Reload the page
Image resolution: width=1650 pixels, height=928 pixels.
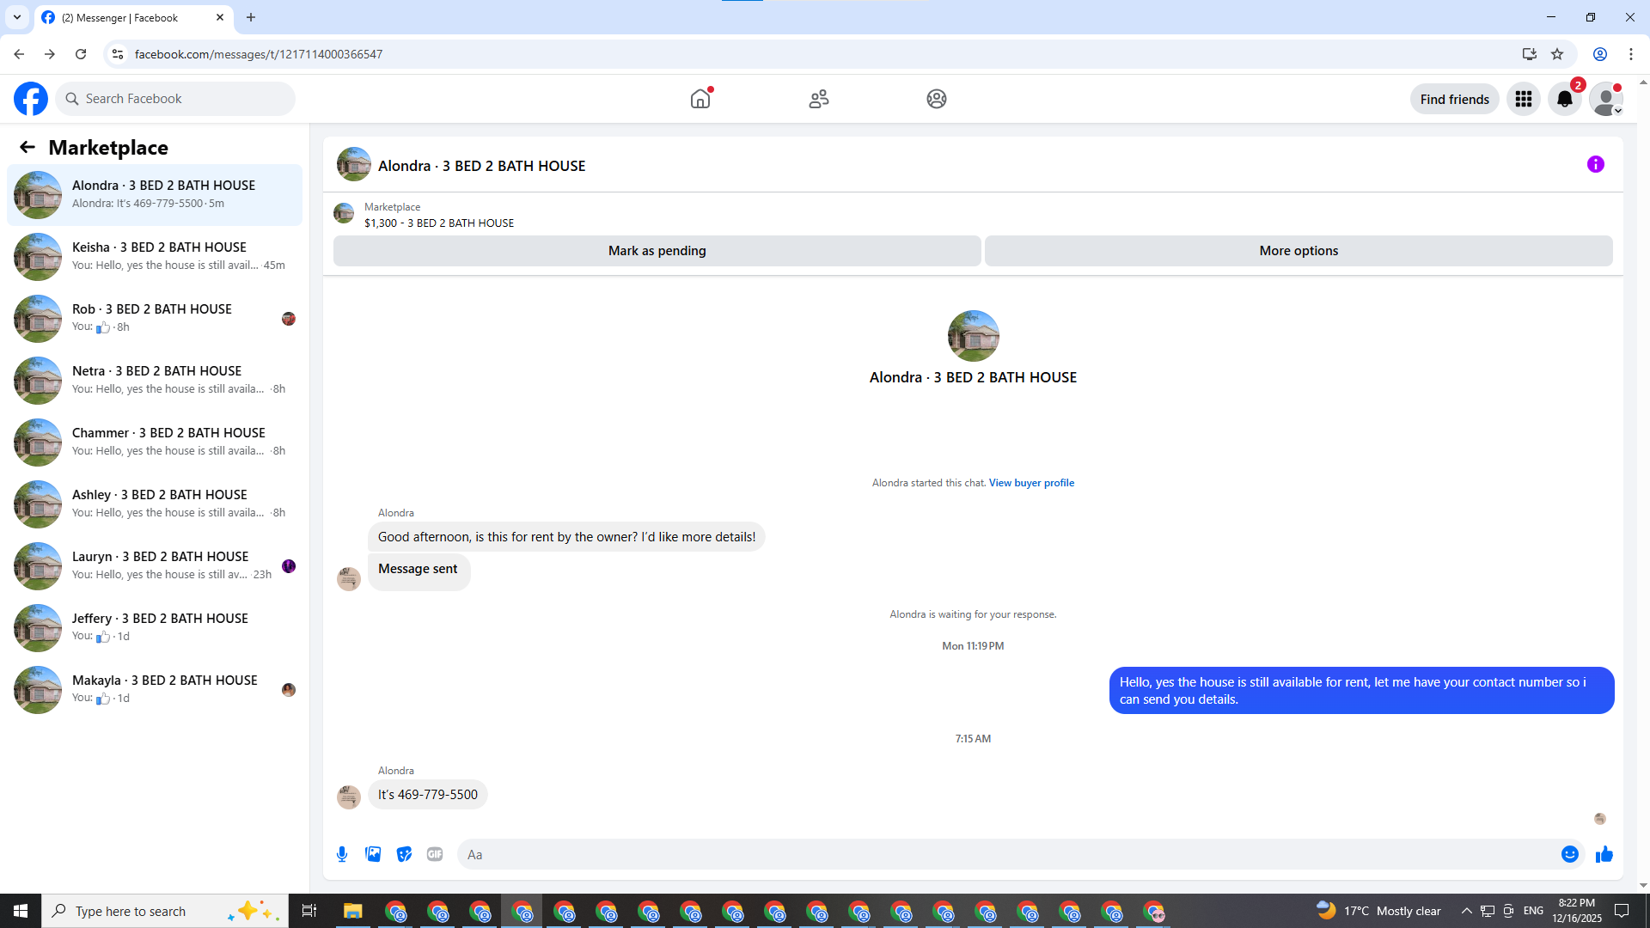click(x=81, y=54)
